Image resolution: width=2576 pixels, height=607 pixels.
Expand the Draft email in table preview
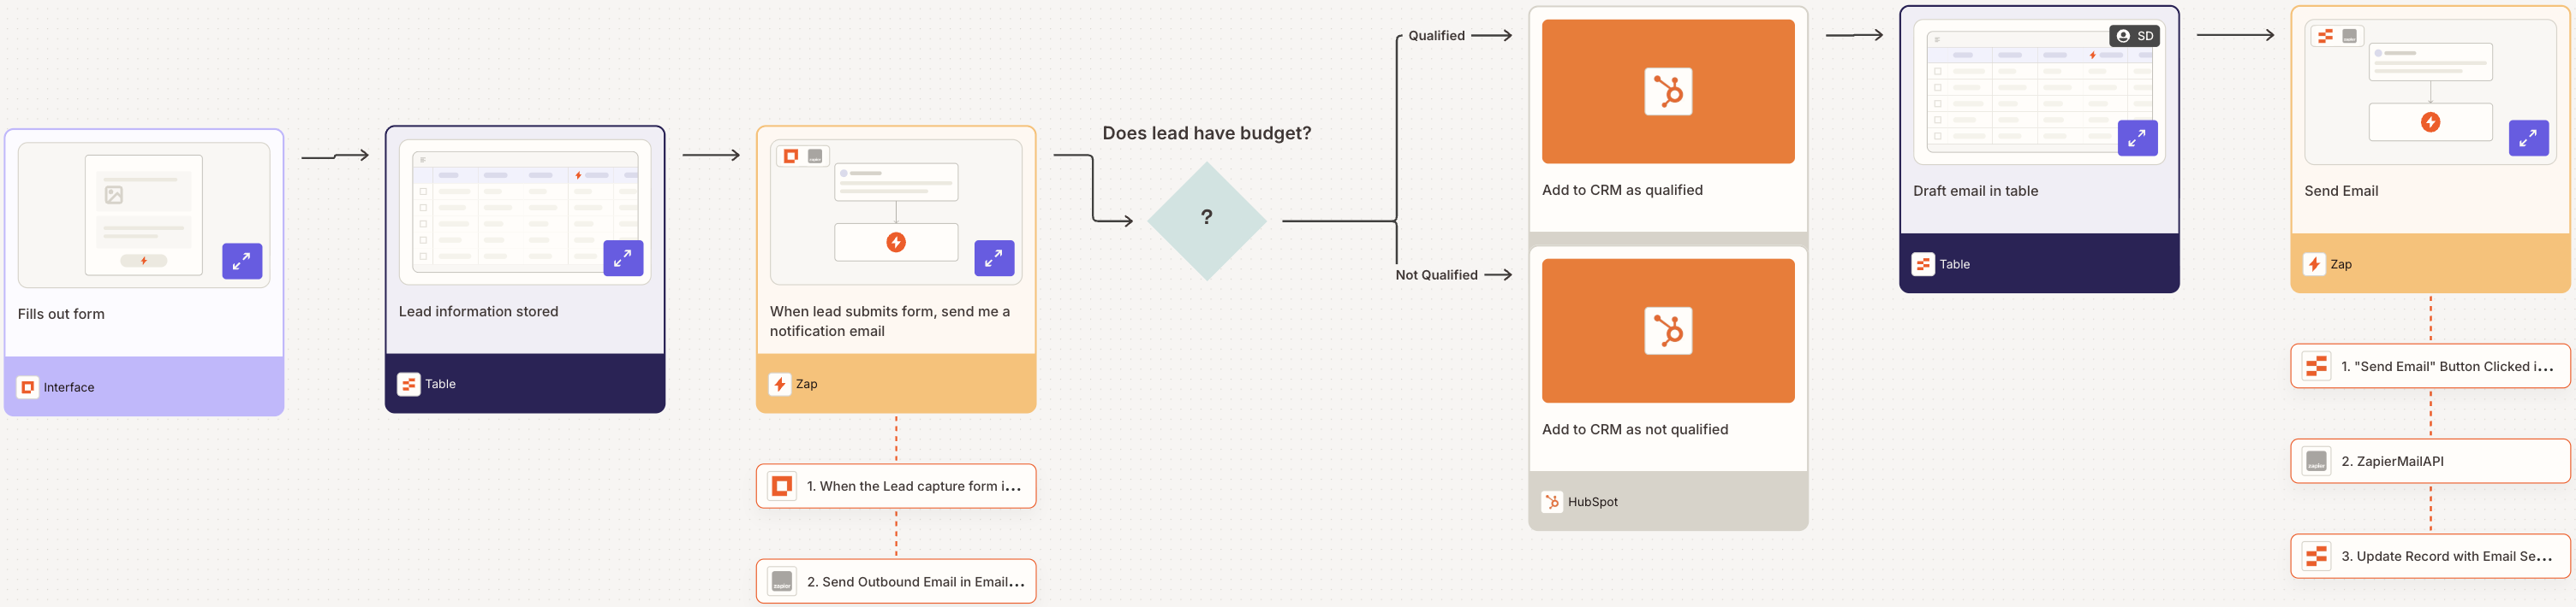click(x=2137, y=138)
